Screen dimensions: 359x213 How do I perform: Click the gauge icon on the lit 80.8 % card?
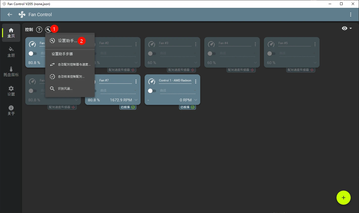pyautogui.click(x=32, y=44)
